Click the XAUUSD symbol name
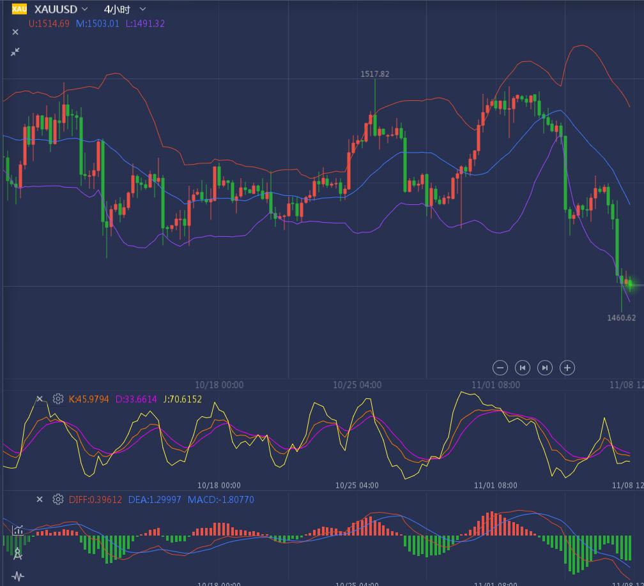 coord(56,9)
